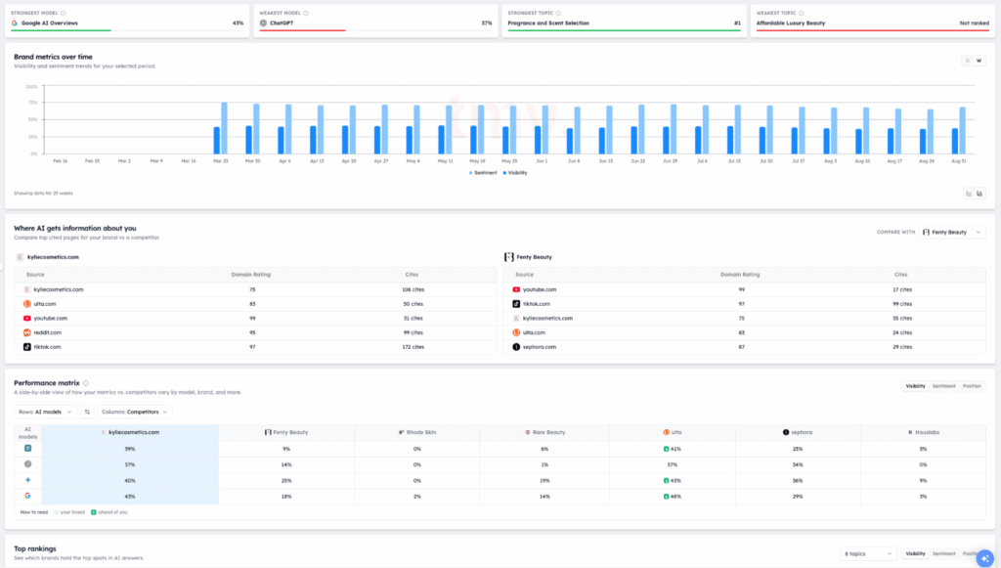Click 'Affordable Luxury Beauty' topic text

tap(790, 23)
